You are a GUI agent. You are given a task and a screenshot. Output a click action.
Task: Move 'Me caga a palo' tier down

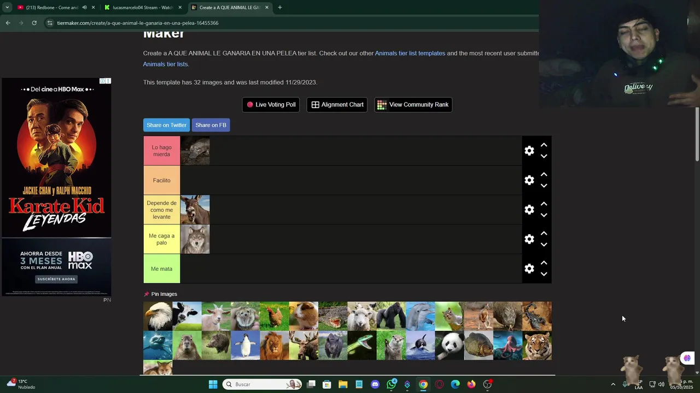(x=544, y=245)
